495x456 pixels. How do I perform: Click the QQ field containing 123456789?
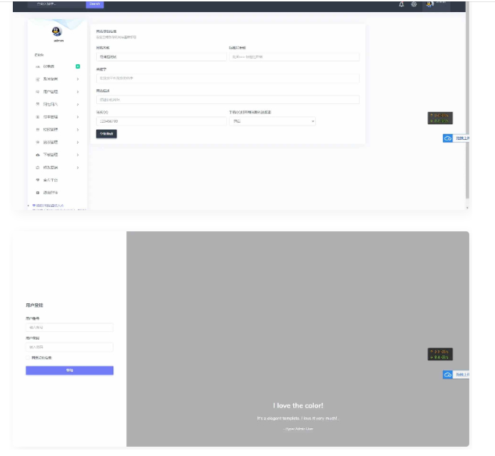coord(160,121)
